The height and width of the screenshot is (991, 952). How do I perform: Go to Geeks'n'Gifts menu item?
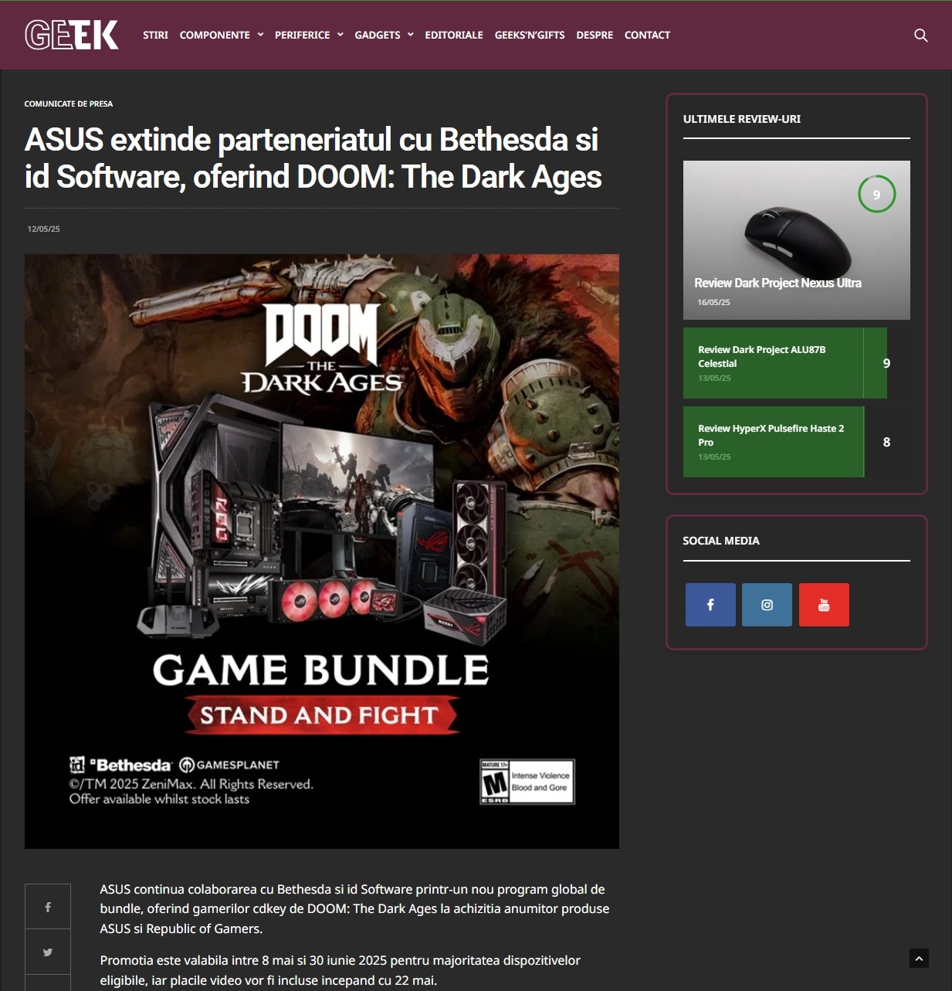point(530,35)
